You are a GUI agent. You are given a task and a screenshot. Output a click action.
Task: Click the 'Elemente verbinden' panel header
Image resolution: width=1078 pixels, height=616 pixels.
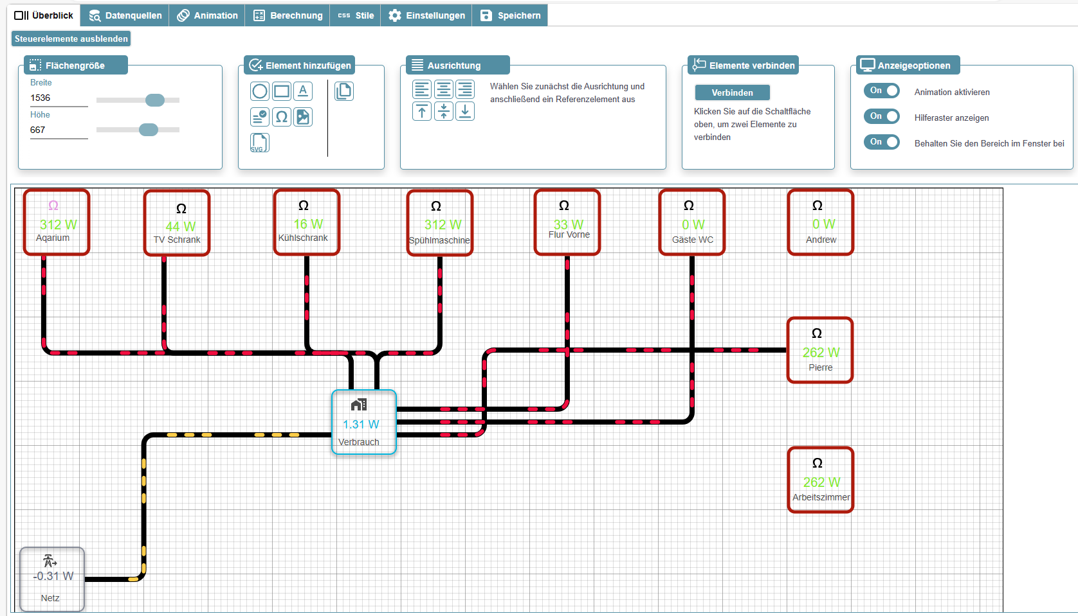[744, 66]
